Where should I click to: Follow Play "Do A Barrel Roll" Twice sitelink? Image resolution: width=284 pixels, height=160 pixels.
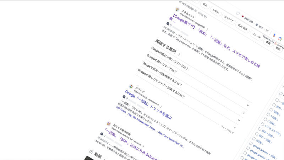click(x=141, y=122)
